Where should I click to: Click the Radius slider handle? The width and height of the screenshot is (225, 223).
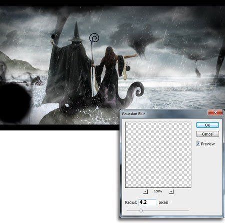point(141,211)
